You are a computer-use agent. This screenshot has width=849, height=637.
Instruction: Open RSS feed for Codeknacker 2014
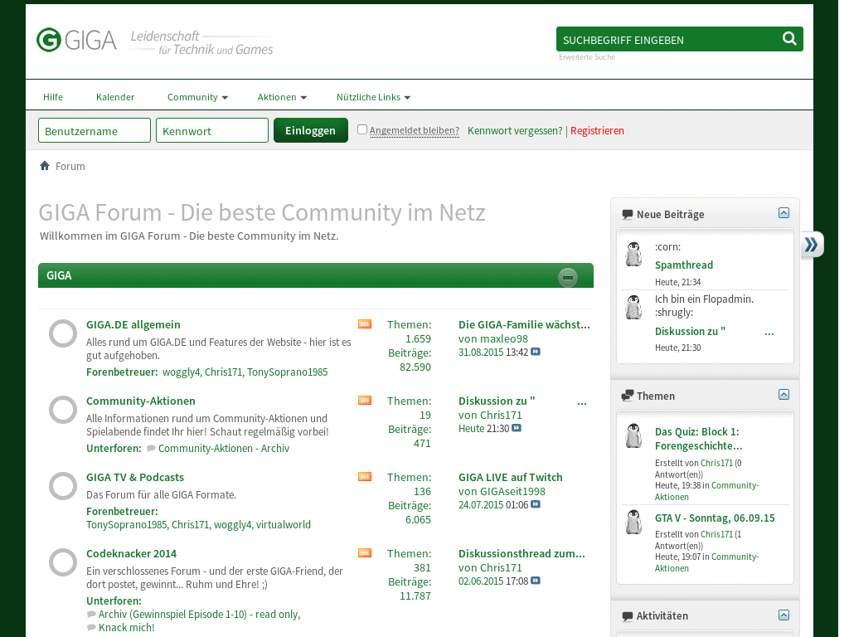click(365, 553)
